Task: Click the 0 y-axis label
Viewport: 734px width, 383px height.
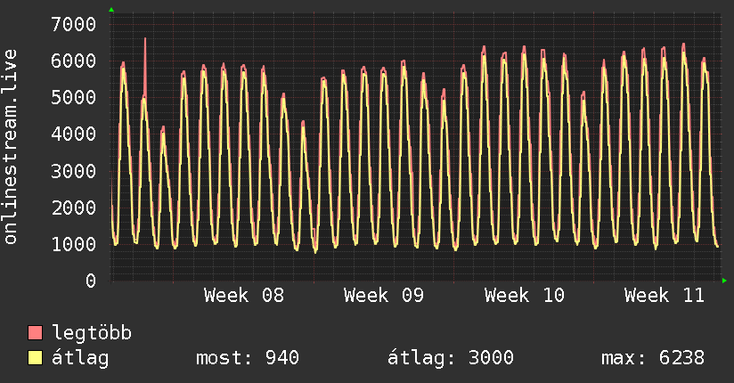Action: (x=91, y=281)
